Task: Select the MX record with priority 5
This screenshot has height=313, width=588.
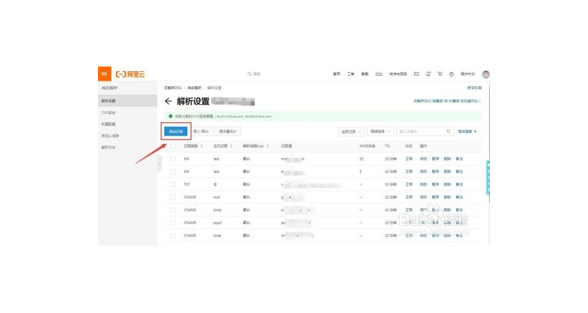Action: click(173, 171)
